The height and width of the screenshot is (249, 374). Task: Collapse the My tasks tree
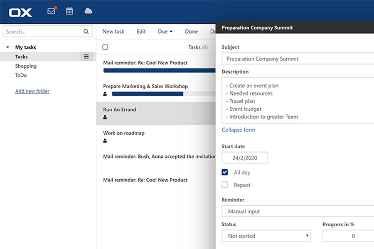coord(7,47)
